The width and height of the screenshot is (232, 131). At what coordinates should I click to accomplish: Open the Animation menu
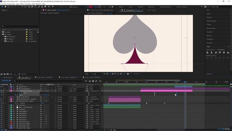(28, 4)
